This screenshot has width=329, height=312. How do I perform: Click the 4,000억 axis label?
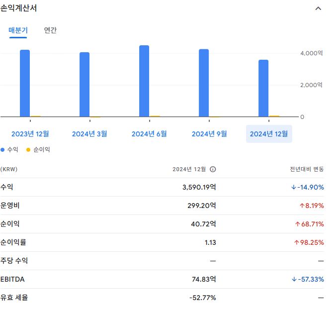tap(311, 53)
